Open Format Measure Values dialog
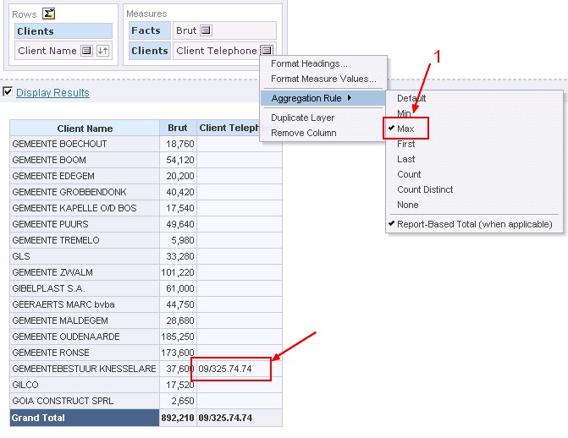Screen dimensions: 568x438 tap(323, 79)
